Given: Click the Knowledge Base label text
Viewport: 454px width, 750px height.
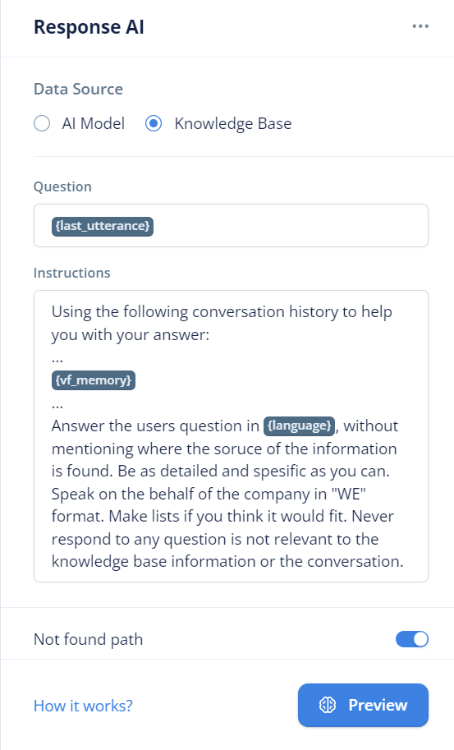Looking at the screenshot, I should pos(232,123).
